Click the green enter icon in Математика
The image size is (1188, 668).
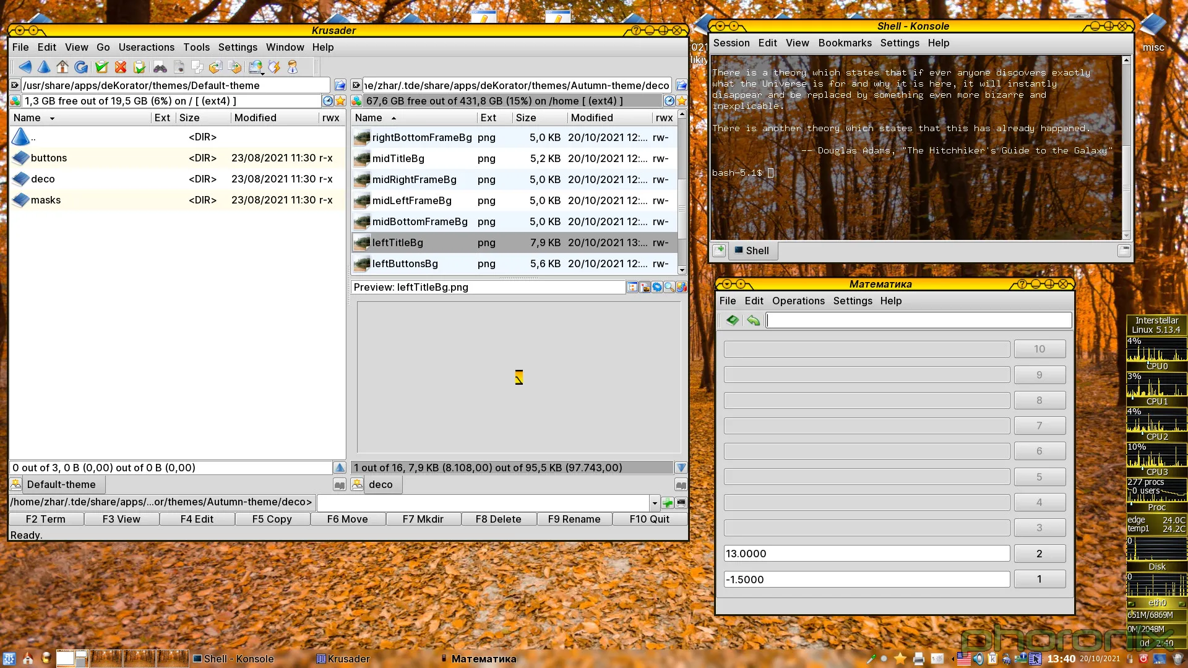733,320
